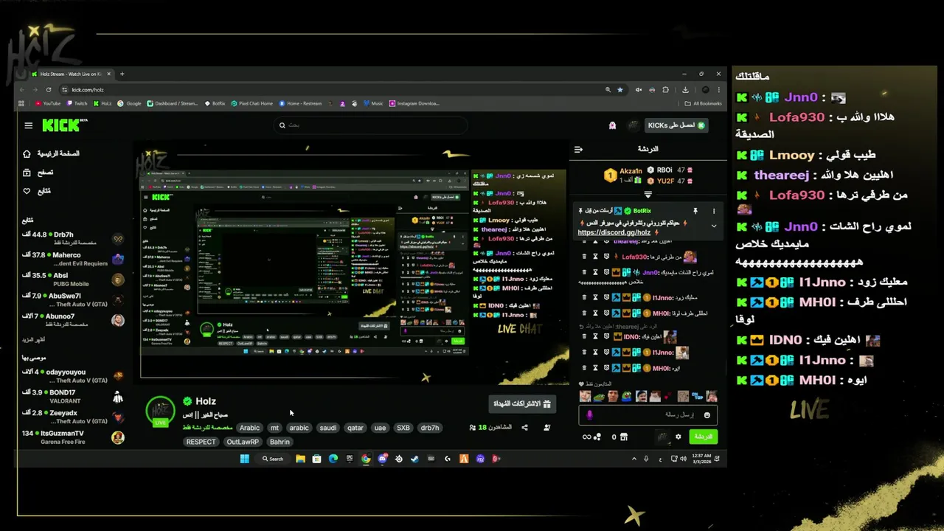Open Maherco channel in following list

[73, 259]
